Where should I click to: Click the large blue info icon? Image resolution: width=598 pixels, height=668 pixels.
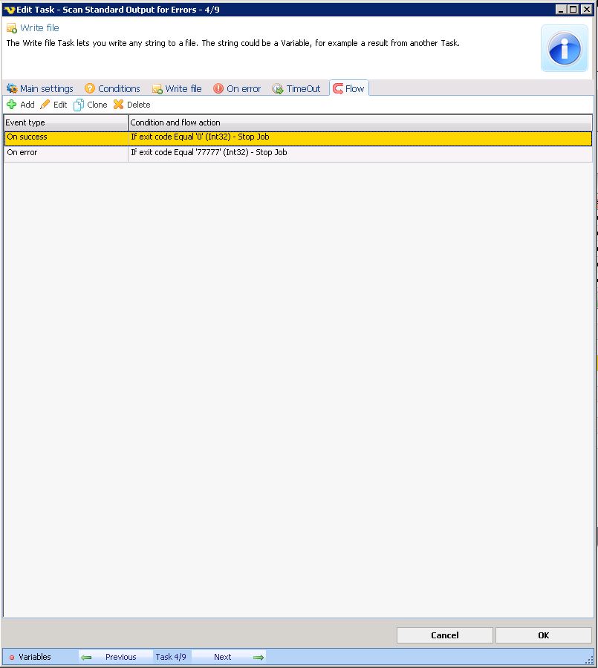pyautogui.click(x=564, y=48)
